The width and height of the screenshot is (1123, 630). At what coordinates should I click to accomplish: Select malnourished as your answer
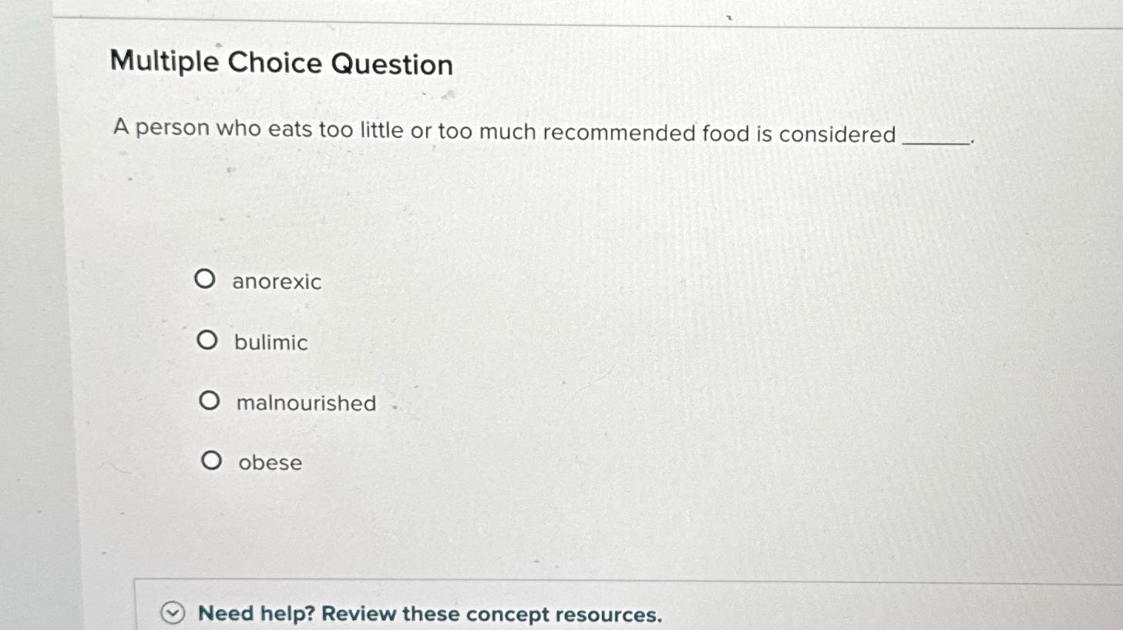click(304, 403)
